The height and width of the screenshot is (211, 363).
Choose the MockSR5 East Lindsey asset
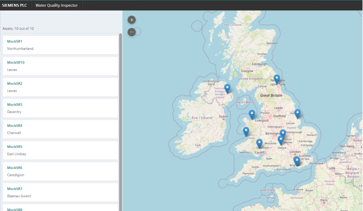[x=60, y=150]
